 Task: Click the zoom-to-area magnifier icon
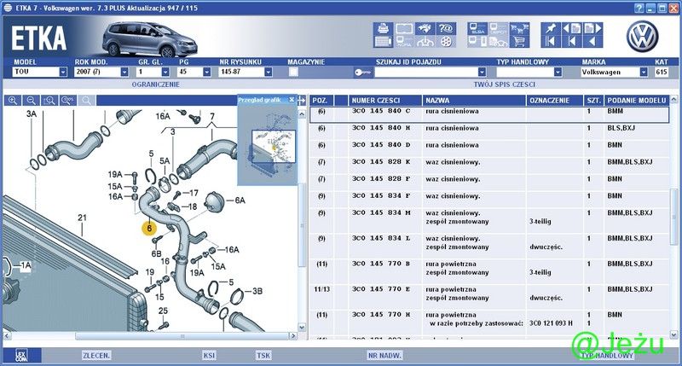(49, 101)
